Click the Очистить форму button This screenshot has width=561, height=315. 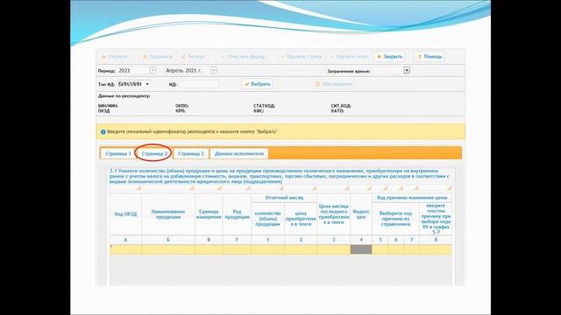click(243, 57)
